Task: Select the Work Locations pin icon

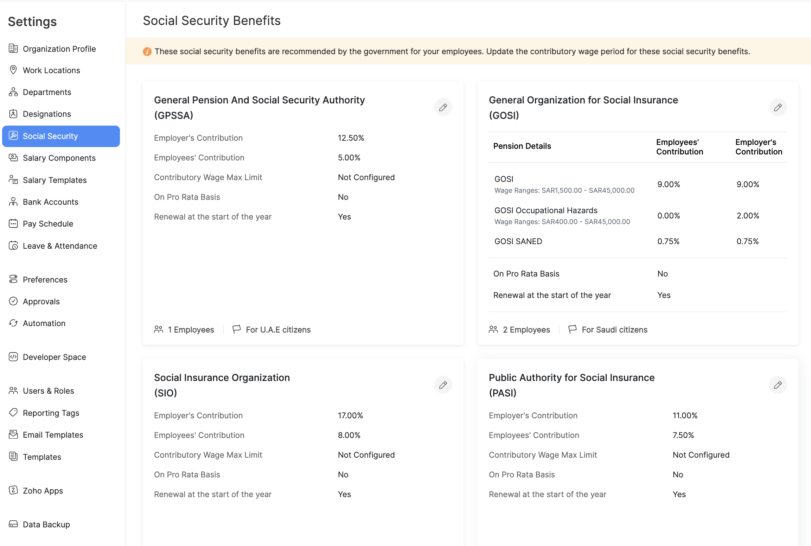Action: (13, 70)
